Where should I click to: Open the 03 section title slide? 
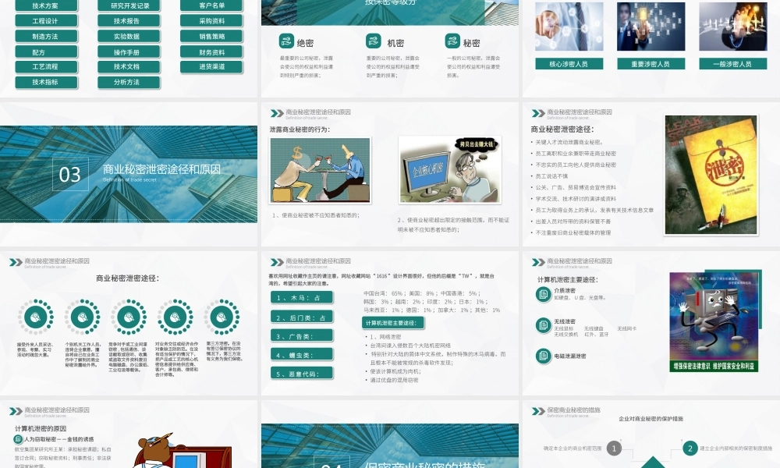point(129,173)
